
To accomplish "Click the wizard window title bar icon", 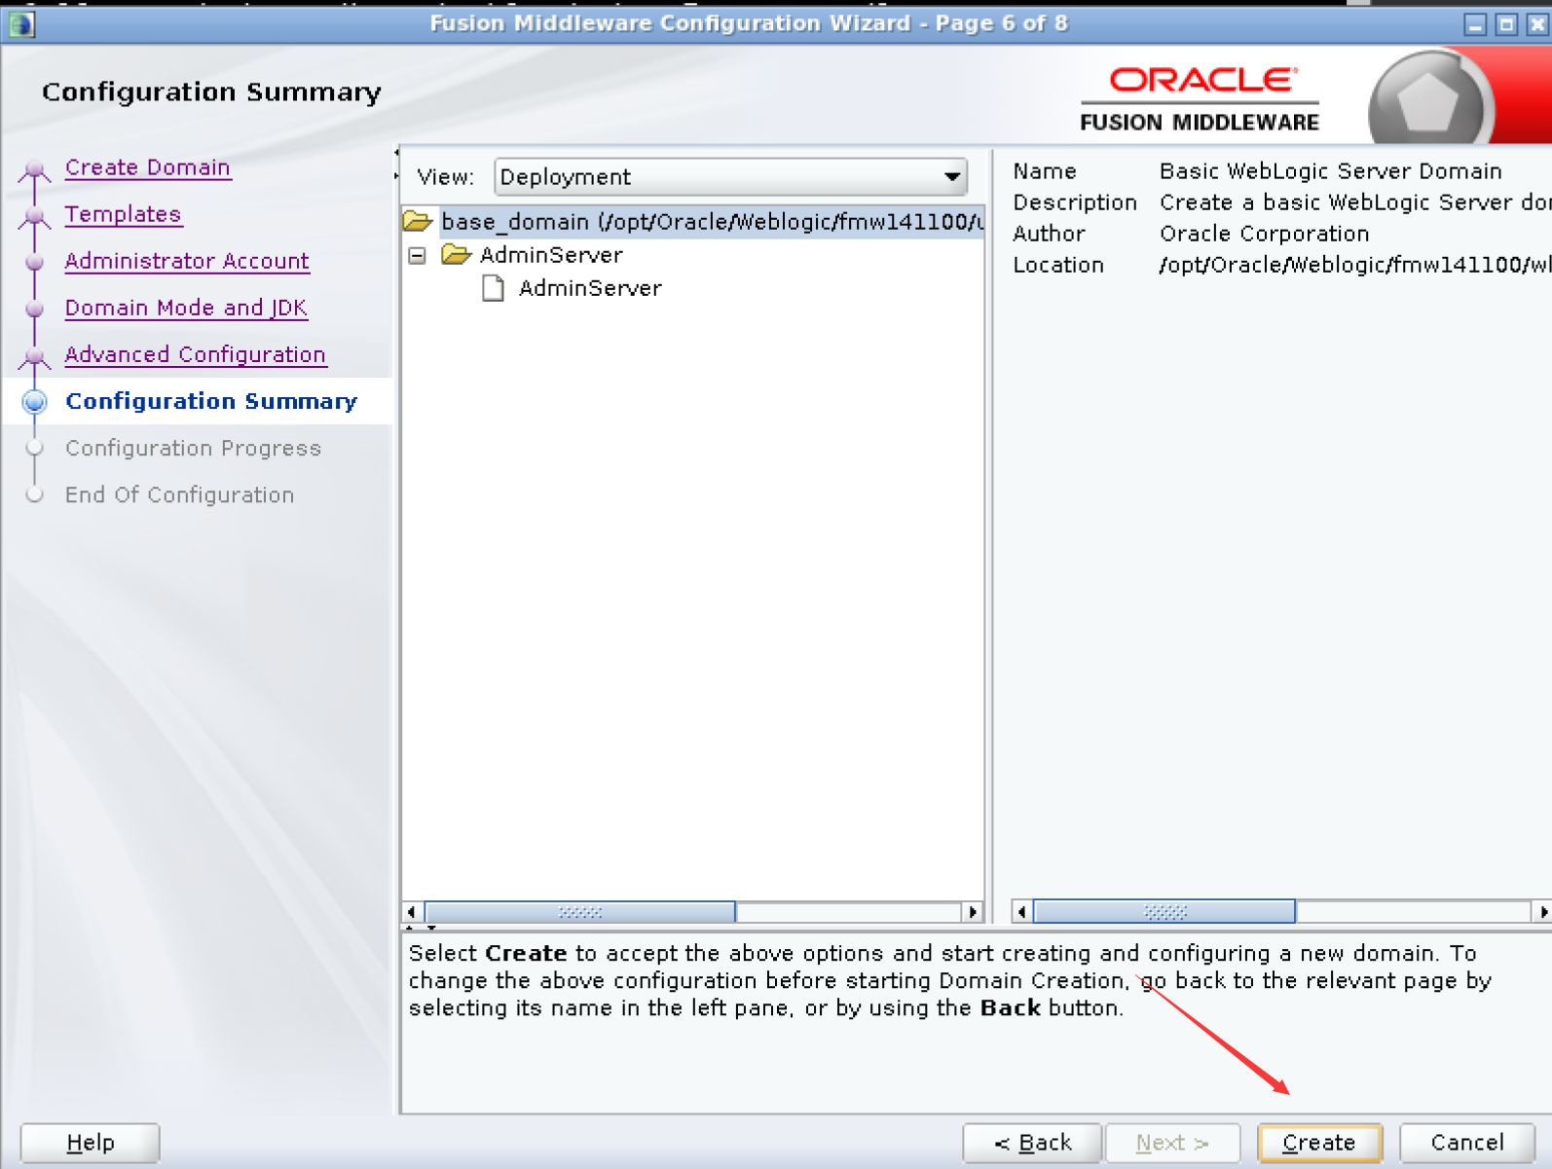I will point(20,23).
